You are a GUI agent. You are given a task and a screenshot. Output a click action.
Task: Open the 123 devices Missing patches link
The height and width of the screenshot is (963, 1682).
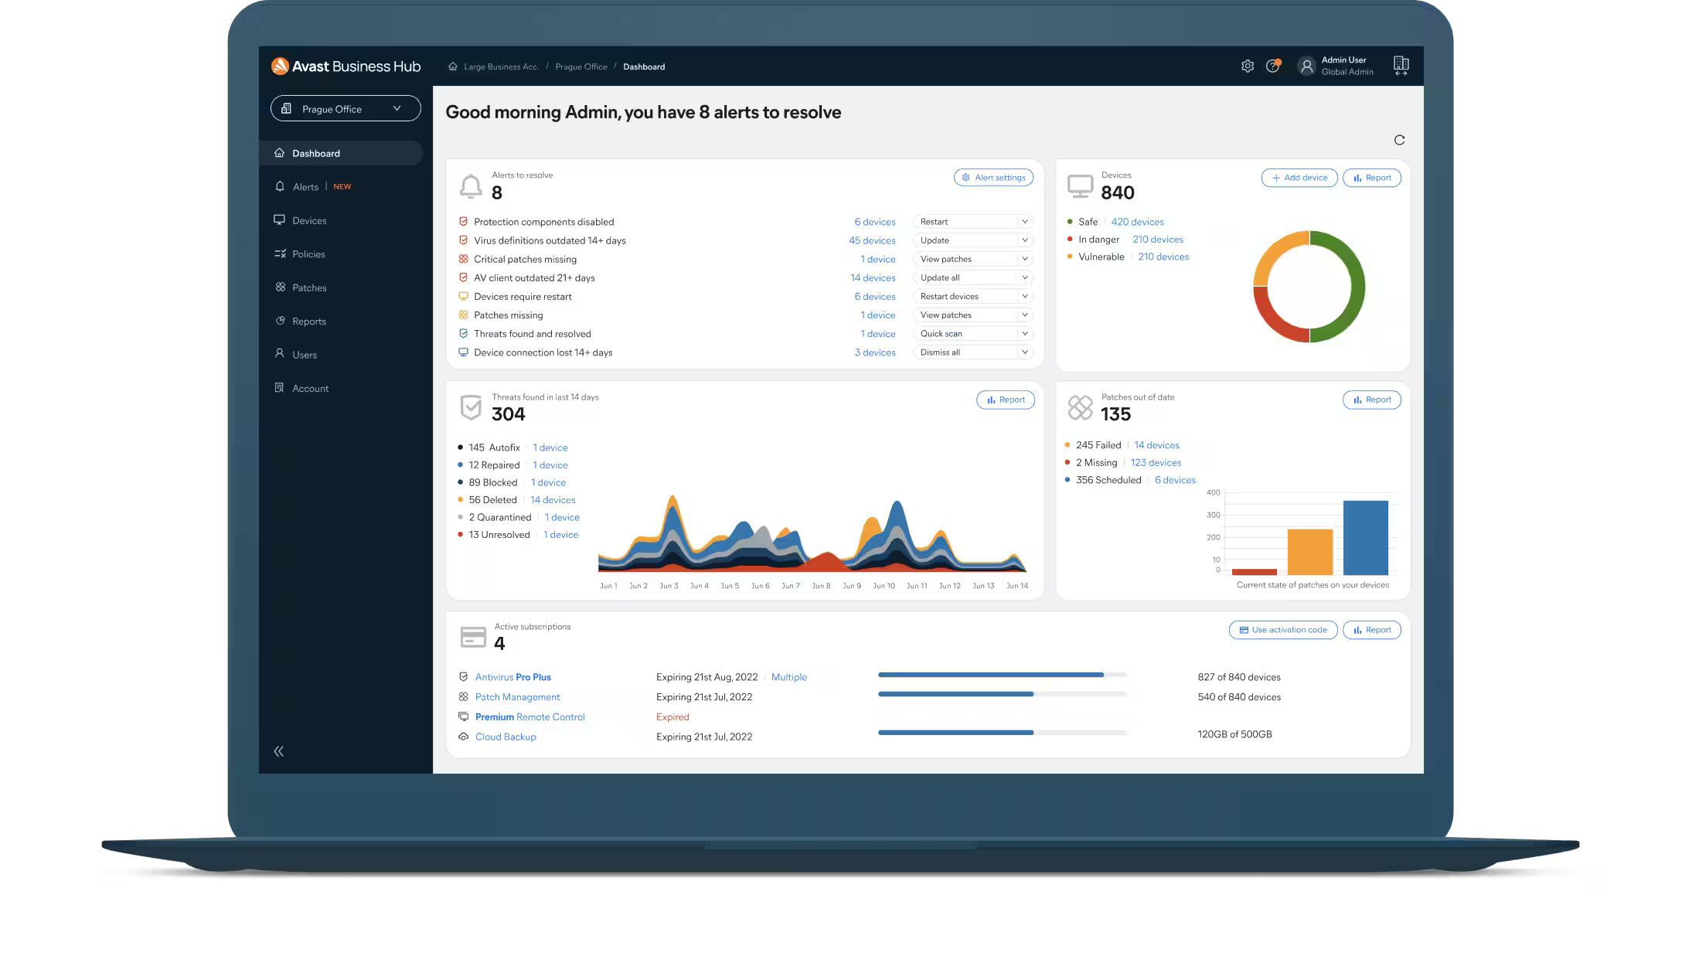(1156, 462)
